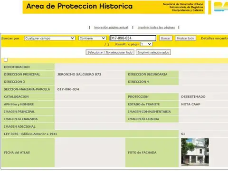The image size is (228, 171).
Task: Open the 'Contiene' condition dropdown
Action: (92, 38)
